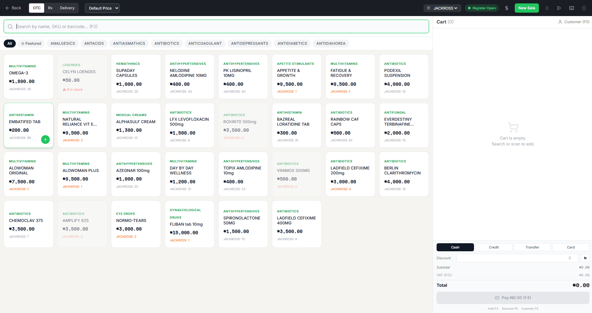Select TOPIX AMLODIPINE 10mg card
This screenshot has height=313, width=592.
point(243,174)
